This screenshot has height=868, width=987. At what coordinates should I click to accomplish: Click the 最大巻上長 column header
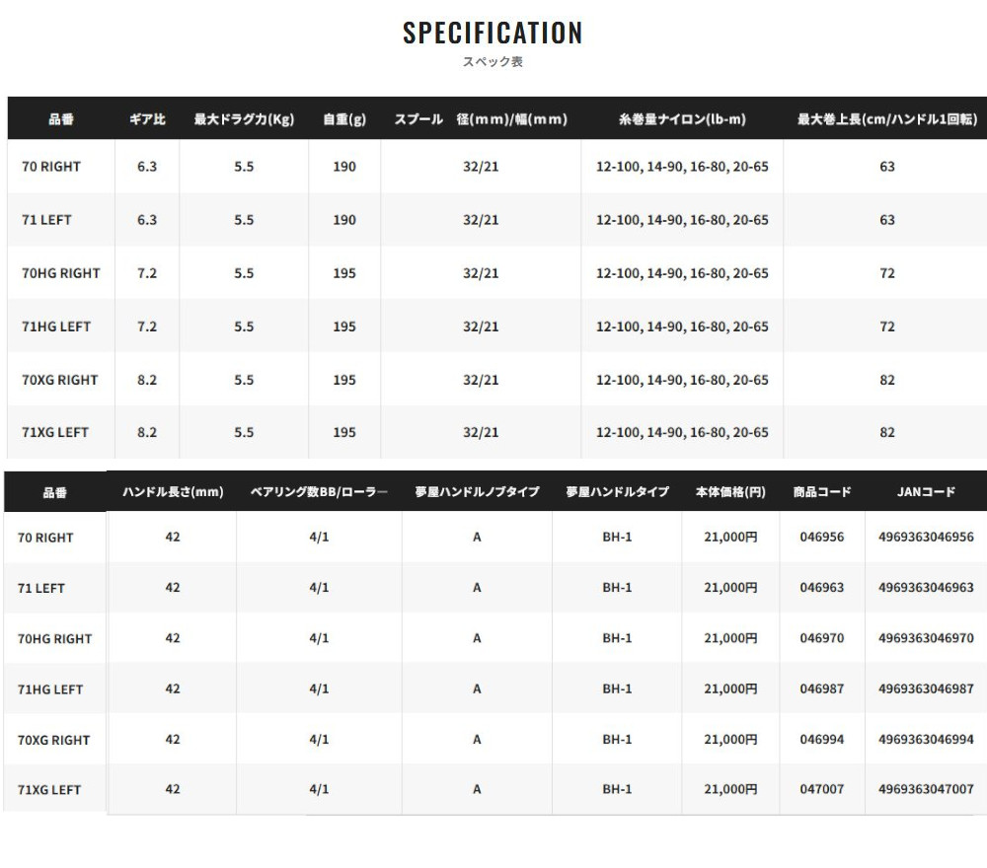[886, 119]
